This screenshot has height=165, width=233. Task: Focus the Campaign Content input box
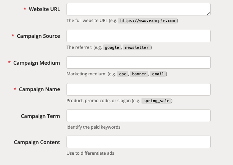(x=139, y=142)
